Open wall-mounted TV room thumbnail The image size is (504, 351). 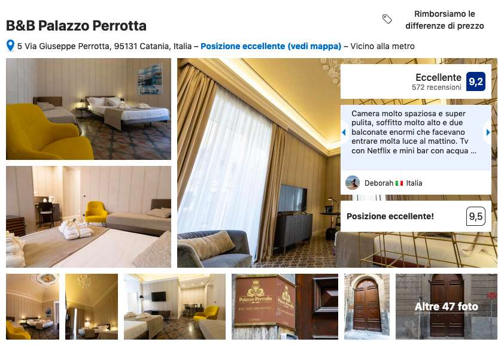(175, 307)
